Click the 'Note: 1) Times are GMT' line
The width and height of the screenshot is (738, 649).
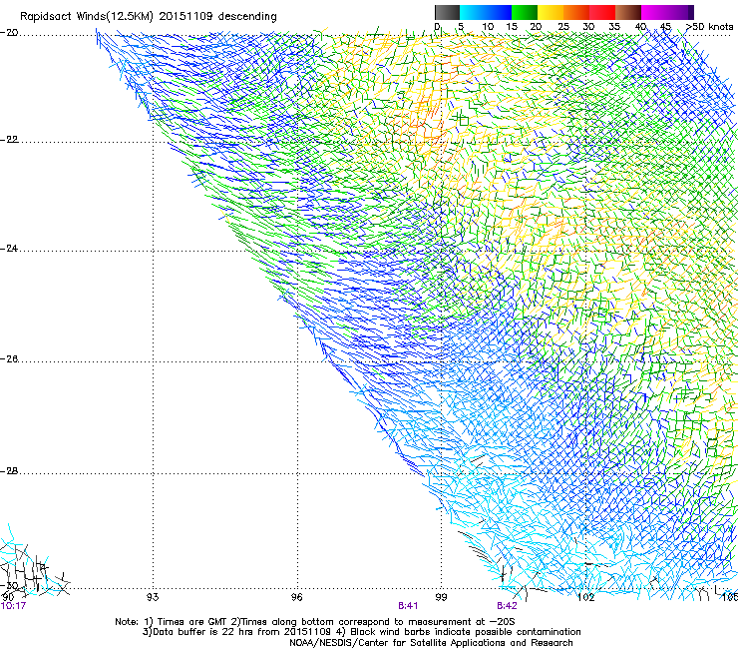click(315, 622)
